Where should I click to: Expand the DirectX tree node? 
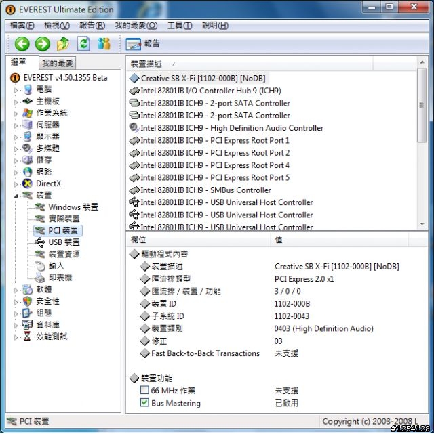[16, 184]
